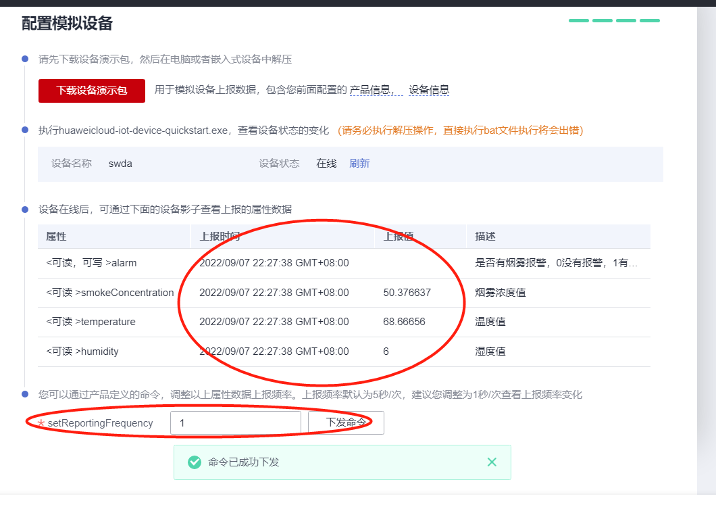This screenshot has width=716, height=509.
Task: Click inside the setReportingFrequency input field
Action: click(x=236, y=423)
